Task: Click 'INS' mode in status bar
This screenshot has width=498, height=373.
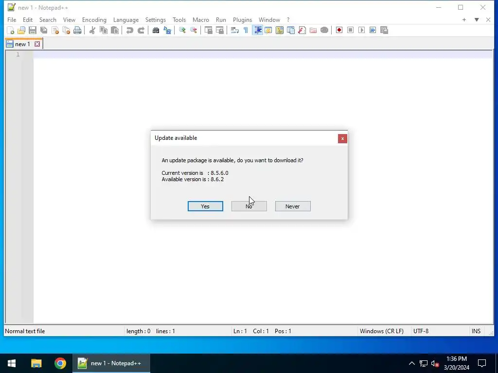Action: [476, 331]
